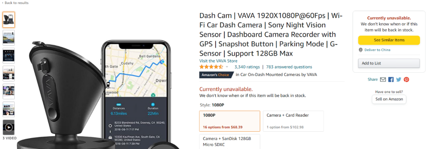Share on Pinterest icon
This screenshot has height=149, width=427.
coord(406,79)
